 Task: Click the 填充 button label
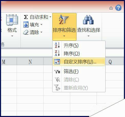pyautogui.click(x=34, y=25)
